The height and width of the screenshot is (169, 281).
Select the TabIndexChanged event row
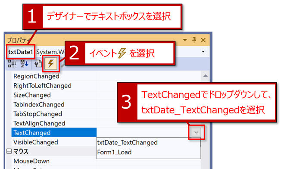tap(106, 104)
